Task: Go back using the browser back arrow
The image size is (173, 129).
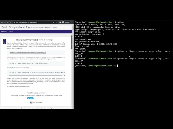Action: 2,22
